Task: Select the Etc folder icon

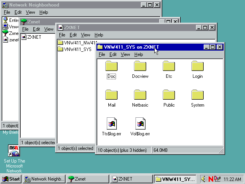Action: click(x=169, y=66)
